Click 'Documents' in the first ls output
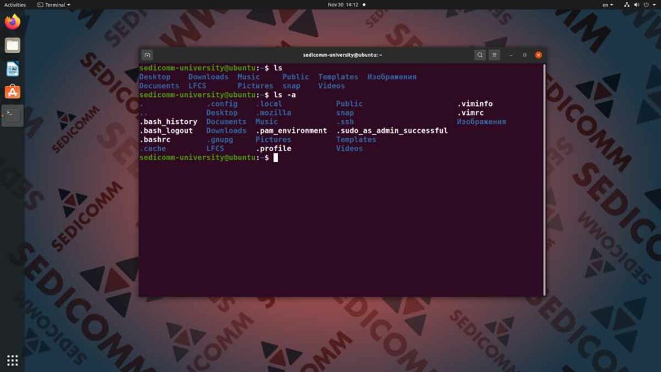The width and height of the screenshot is (661, 372). click(x=159, y=86)
